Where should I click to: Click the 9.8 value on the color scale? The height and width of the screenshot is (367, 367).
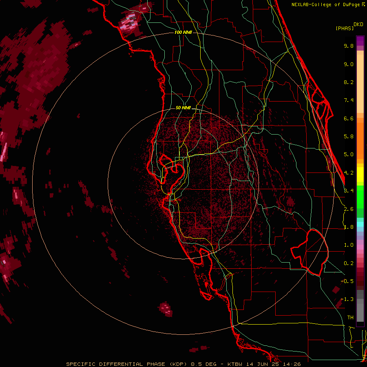click(x=349, y=46)
